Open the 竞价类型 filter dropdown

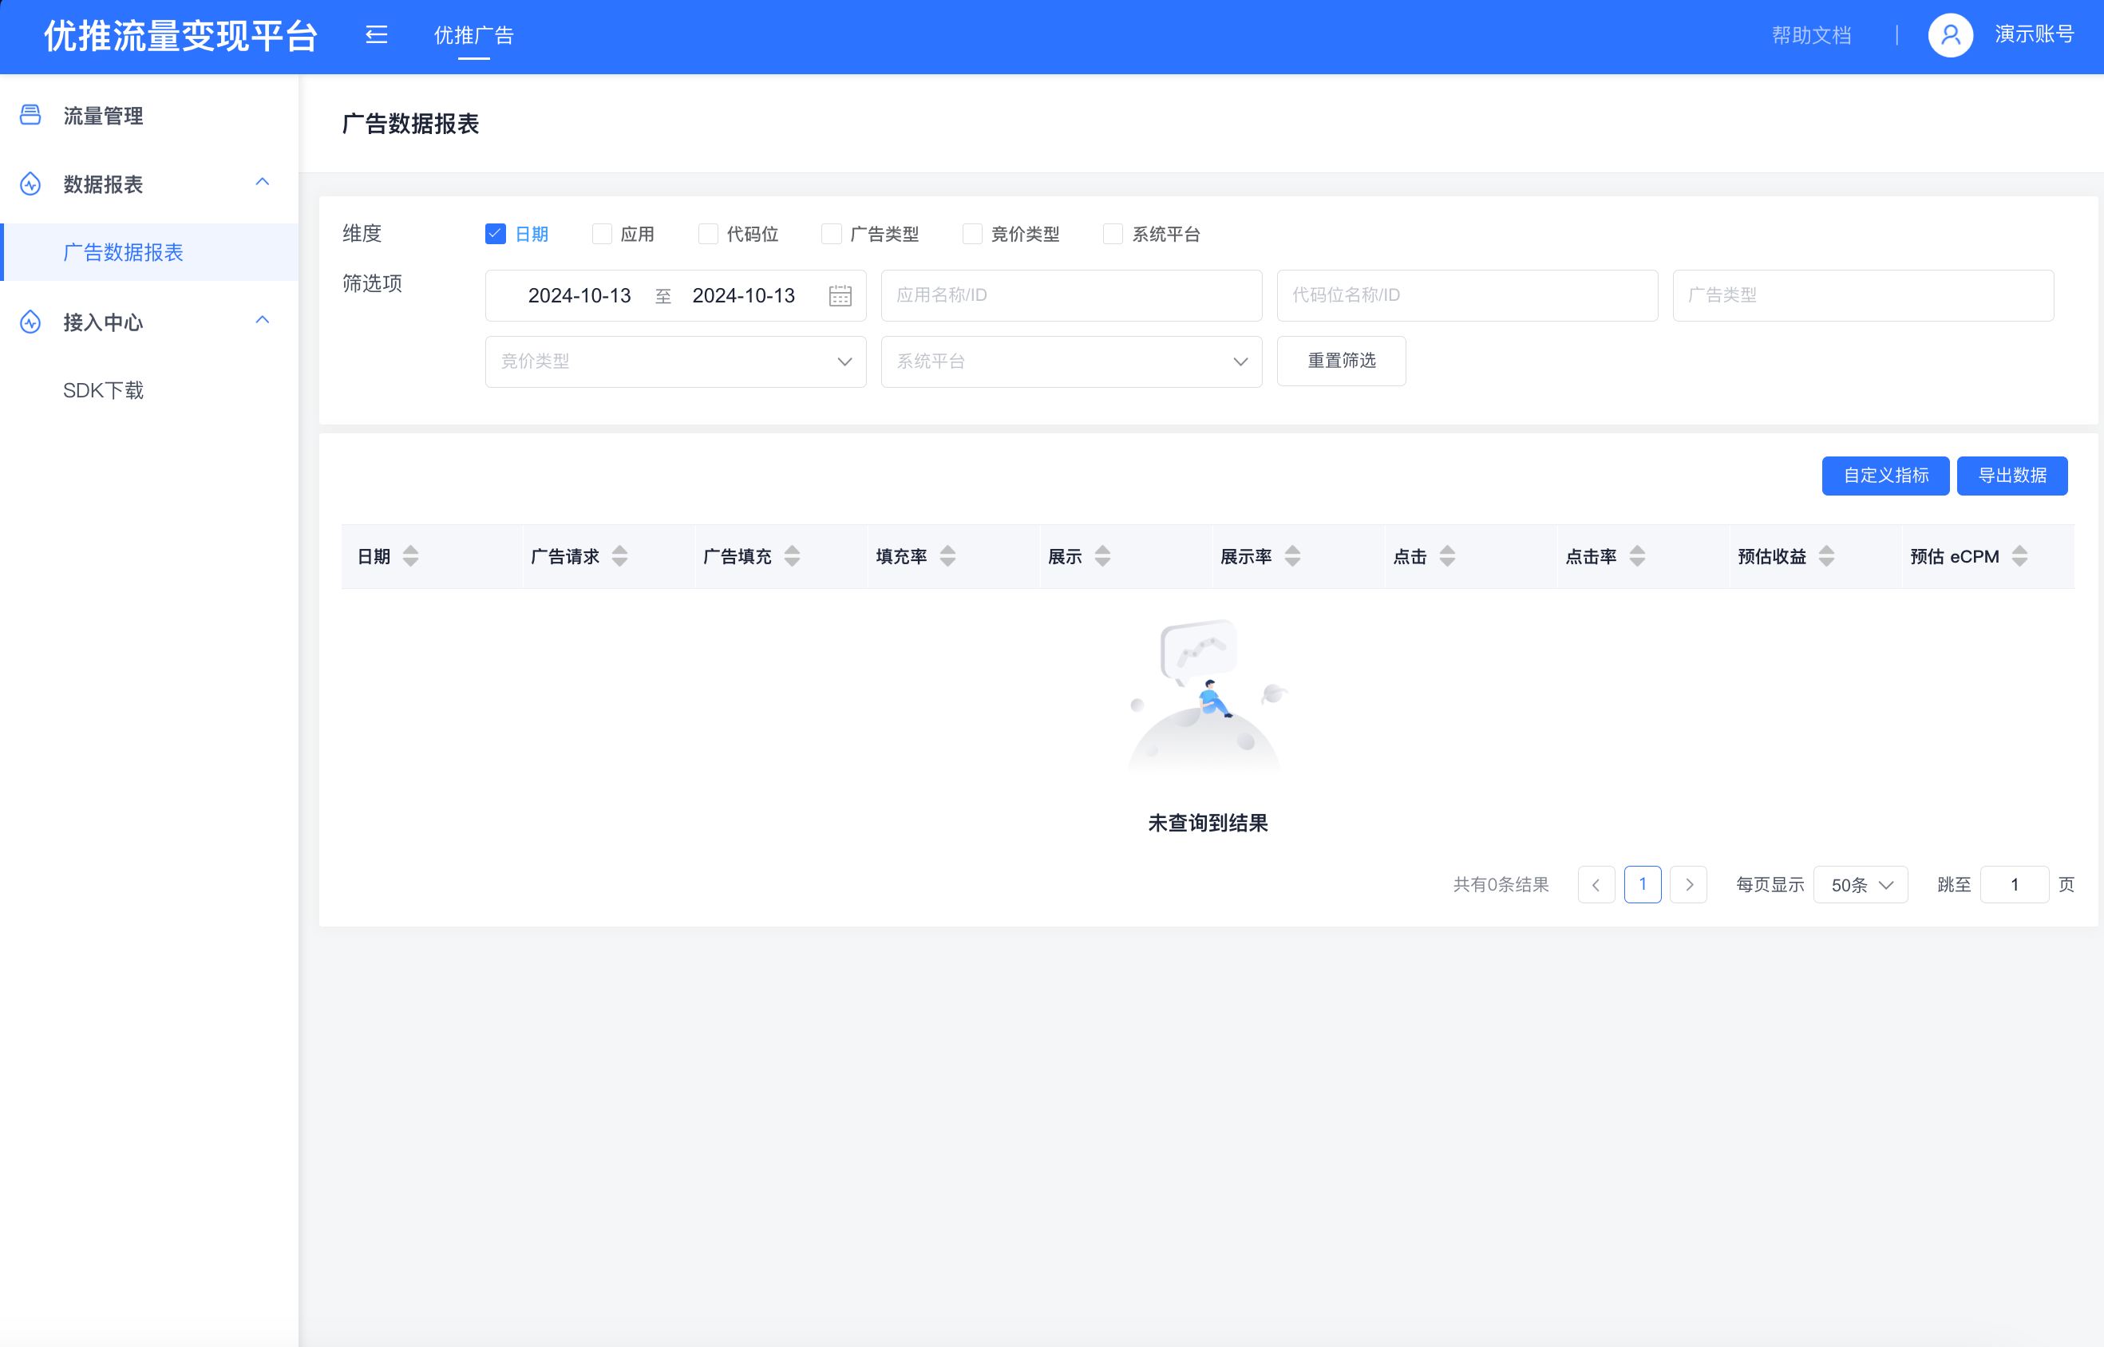point(675,361)
